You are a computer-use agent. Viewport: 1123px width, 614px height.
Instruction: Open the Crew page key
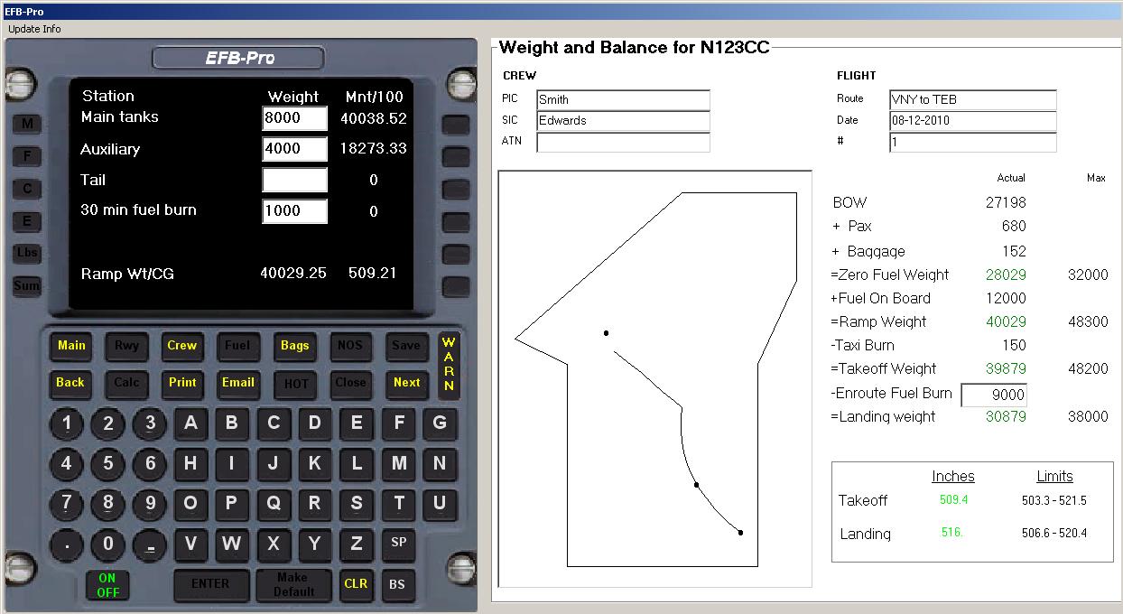coord(182,346)
